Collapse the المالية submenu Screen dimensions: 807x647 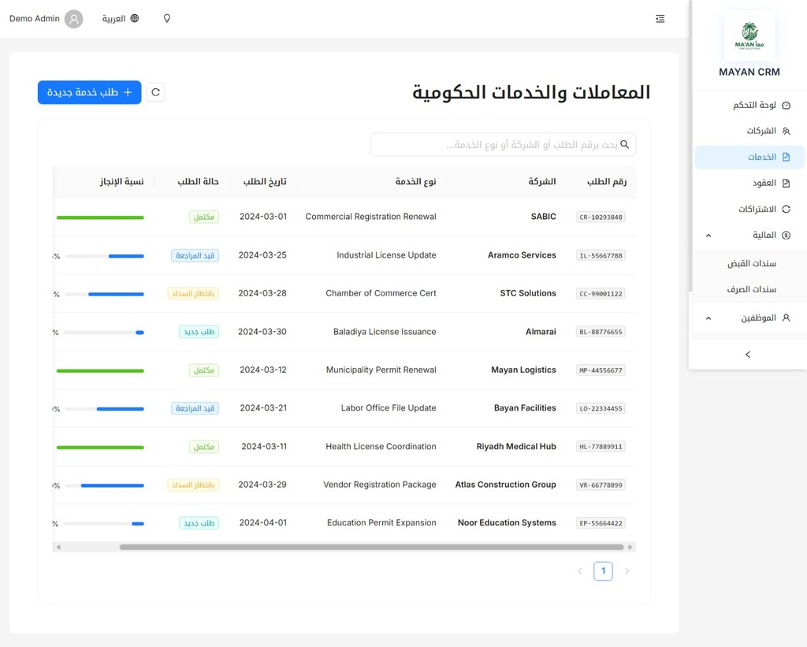[x=708, y=235]
